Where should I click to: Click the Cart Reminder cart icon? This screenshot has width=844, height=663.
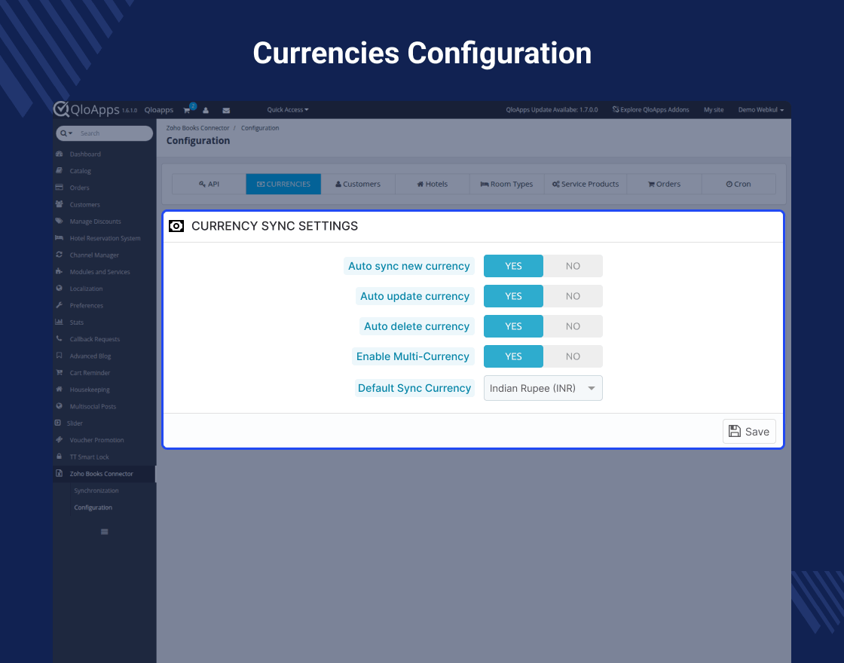click(x=60, y=372)
